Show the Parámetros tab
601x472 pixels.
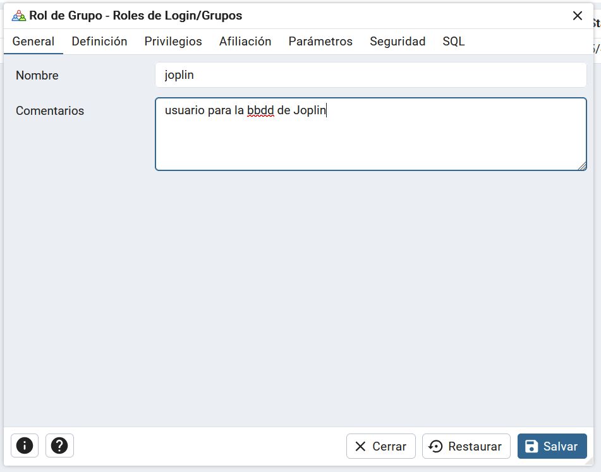[320, 42]
